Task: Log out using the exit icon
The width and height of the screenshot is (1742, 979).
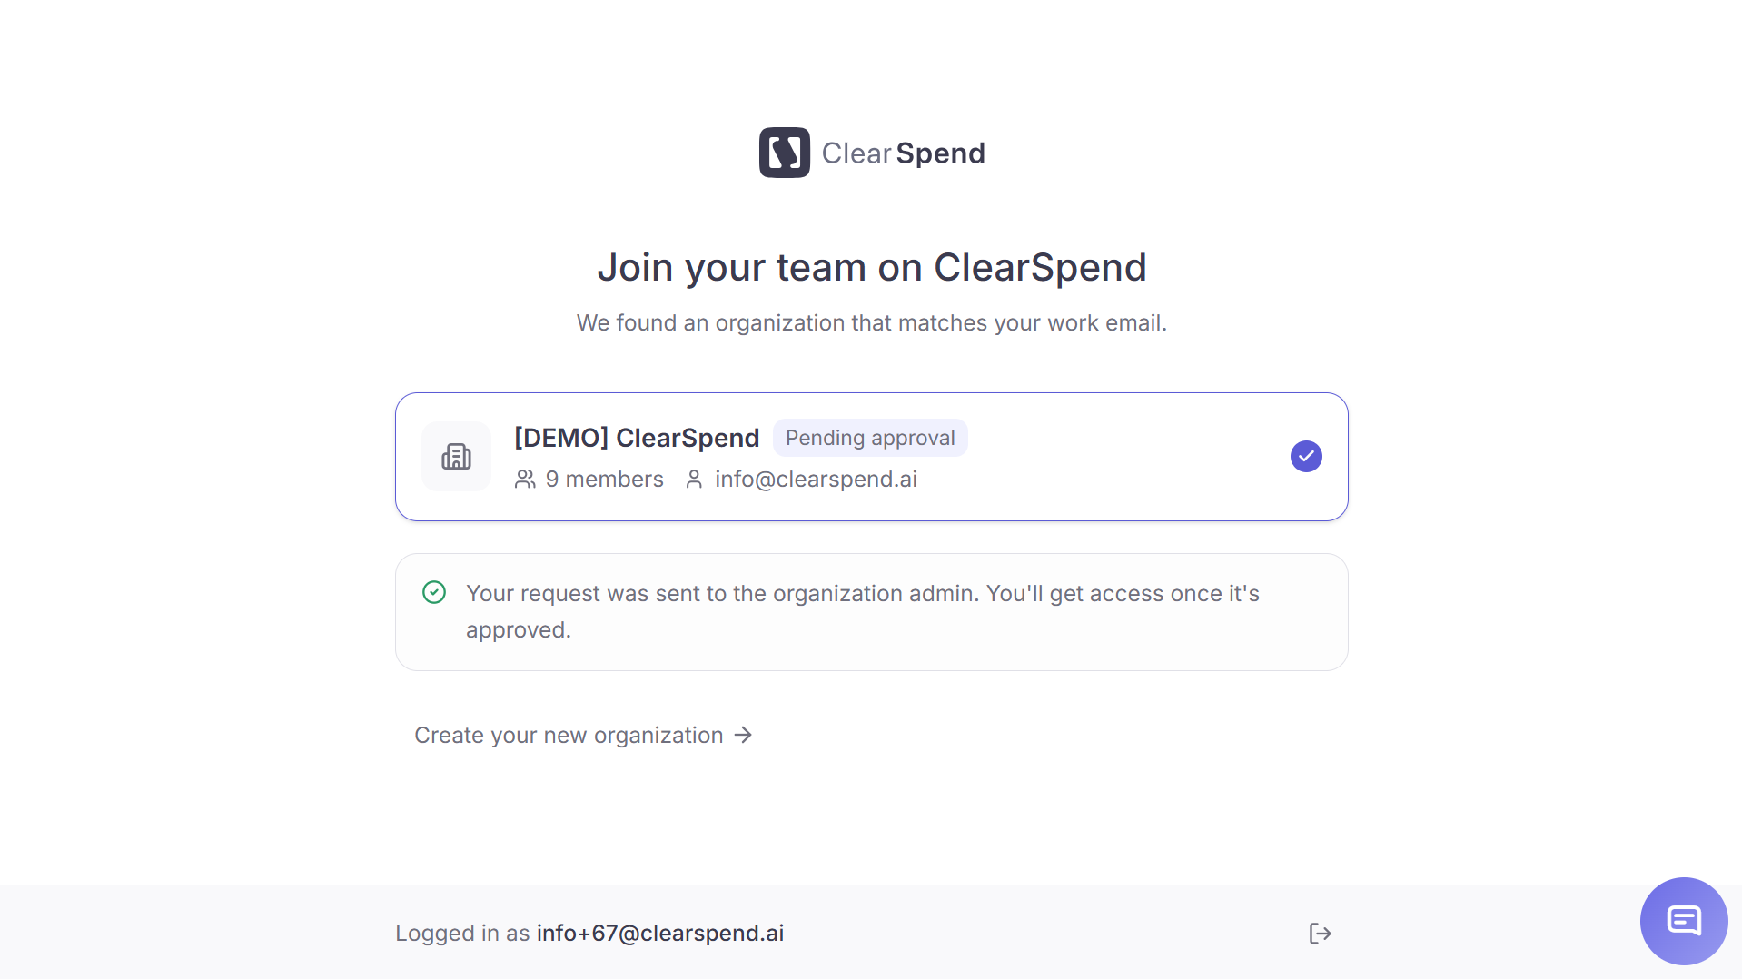Action: click(1321, 934)
